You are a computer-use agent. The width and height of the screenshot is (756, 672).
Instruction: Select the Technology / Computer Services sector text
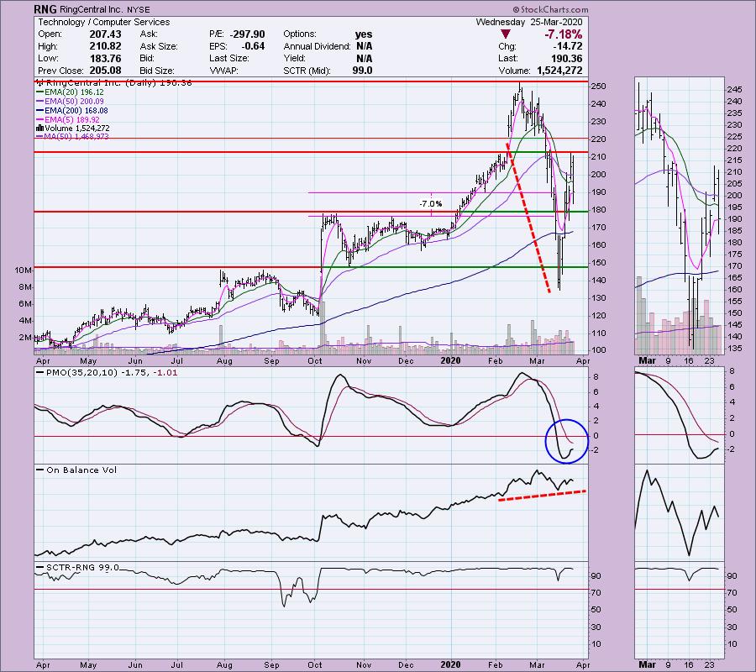point(103,22)
